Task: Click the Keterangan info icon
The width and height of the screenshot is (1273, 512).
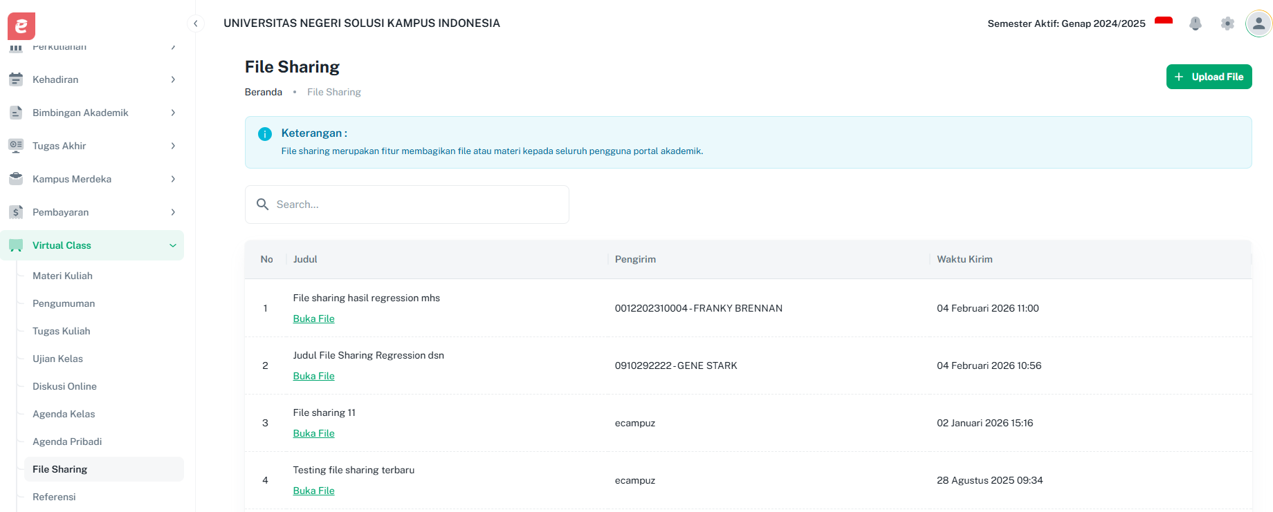Action: (265, 134)
